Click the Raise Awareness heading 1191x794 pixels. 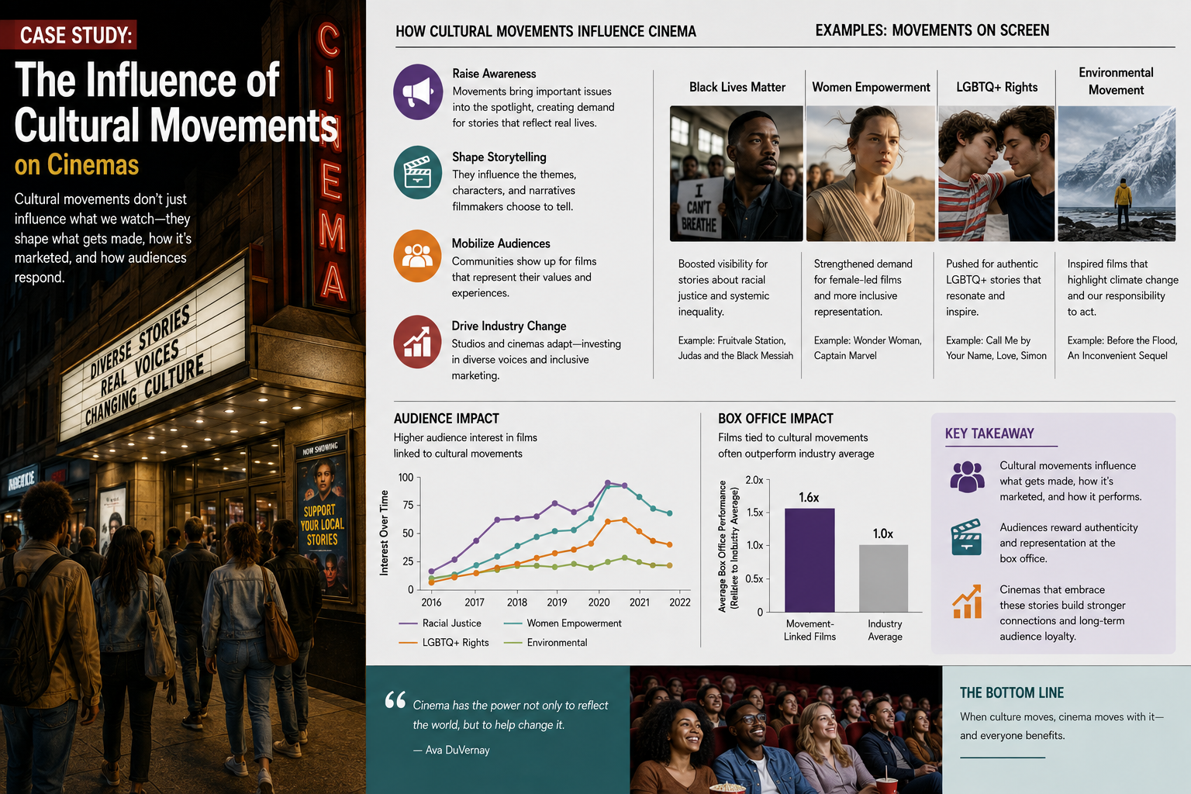click(x=494, y=74)
